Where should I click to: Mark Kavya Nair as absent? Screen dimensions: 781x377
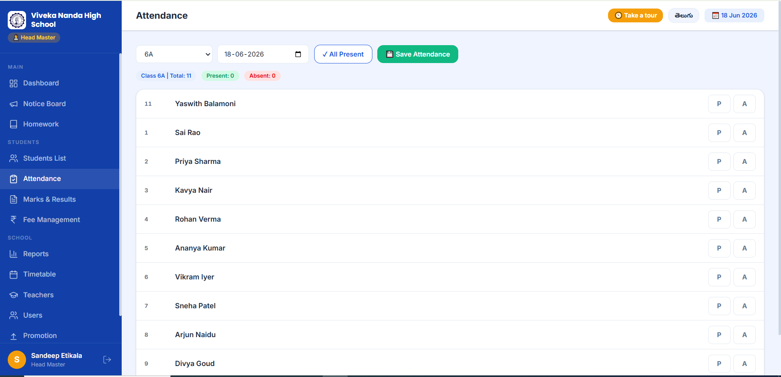pos(744,190)
